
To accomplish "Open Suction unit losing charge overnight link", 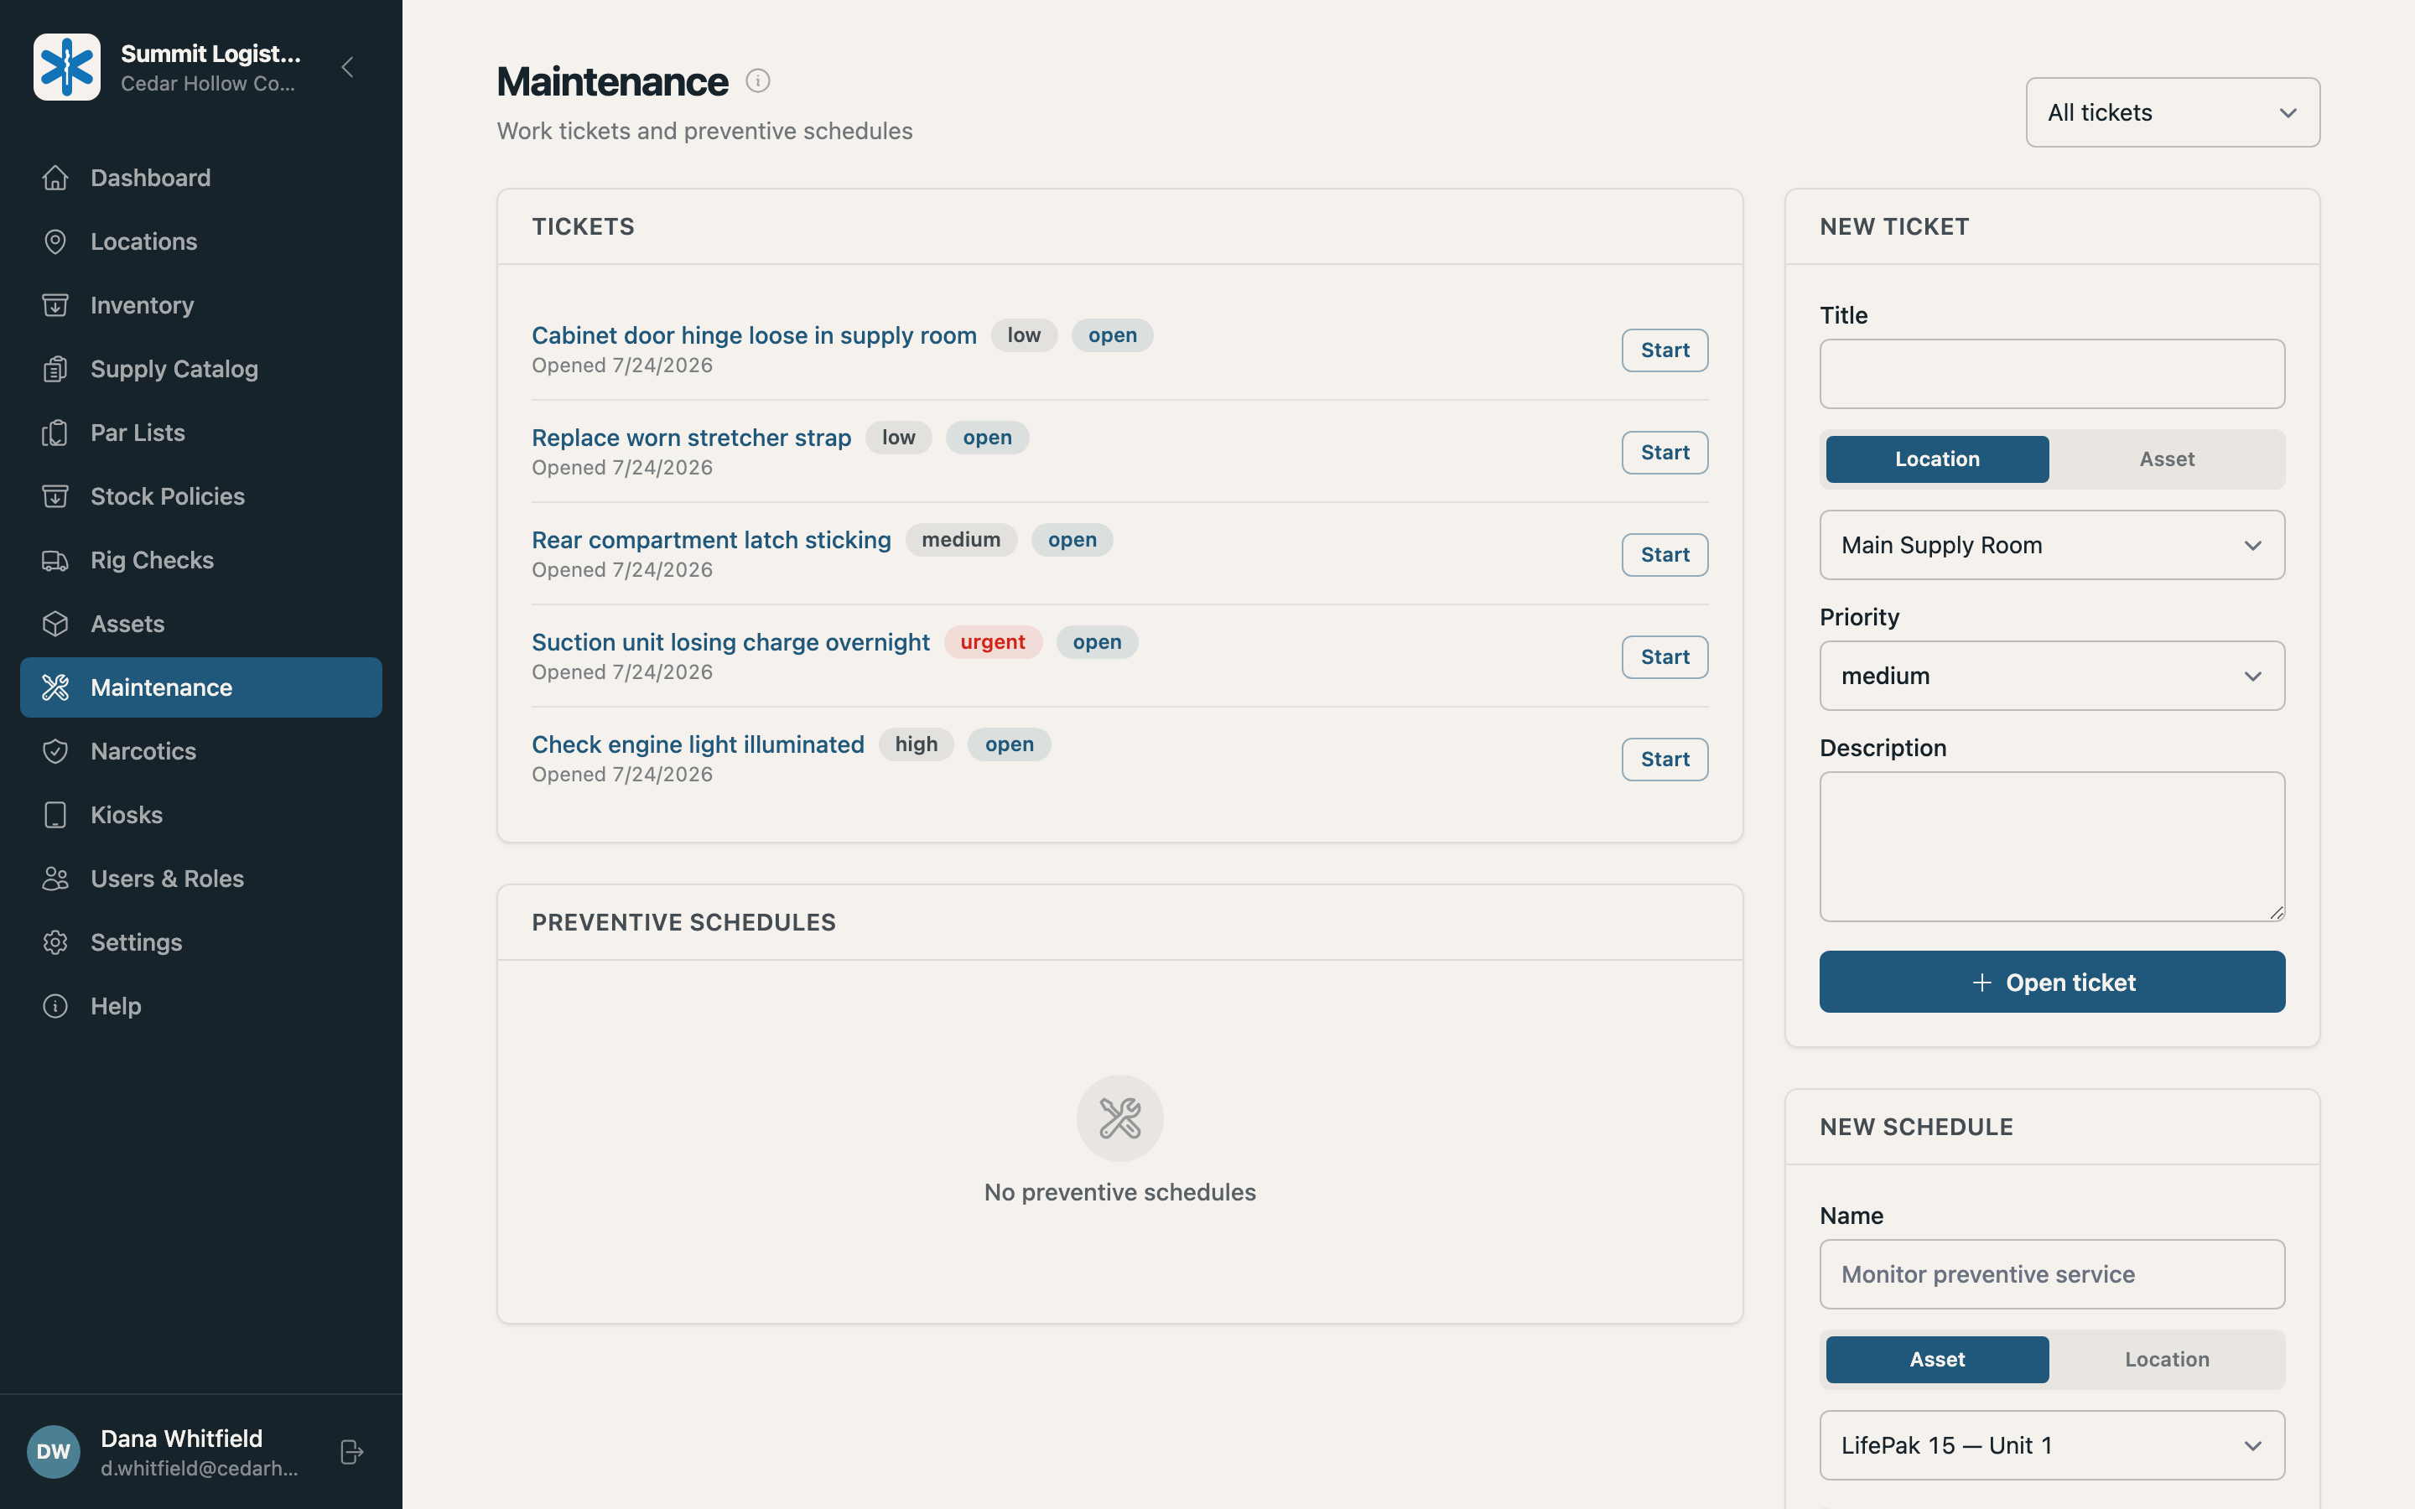I will pyautogui.click(x=730, y=643).
